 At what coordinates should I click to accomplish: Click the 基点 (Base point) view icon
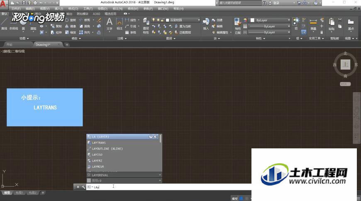point(351,25)
